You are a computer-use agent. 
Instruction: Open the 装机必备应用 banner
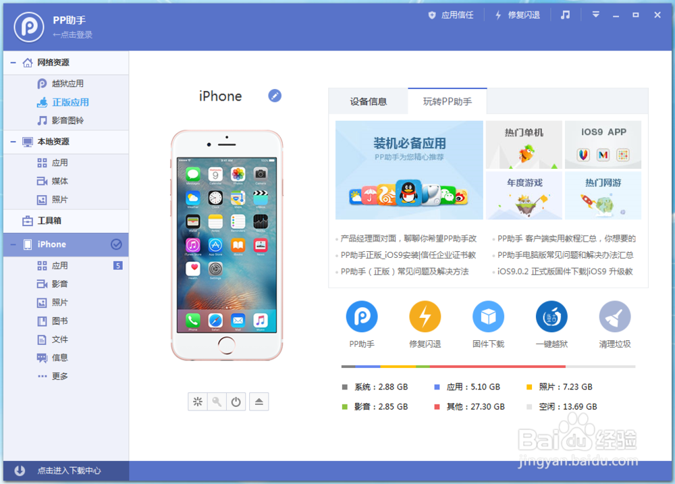click(x=409, y=170)
